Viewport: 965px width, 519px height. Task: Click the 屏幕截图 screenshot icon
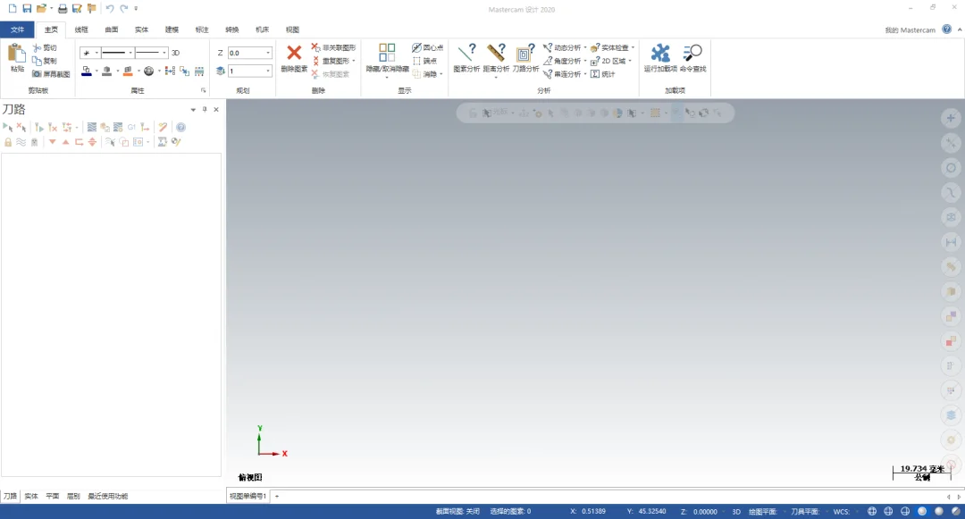pos(37,74)
